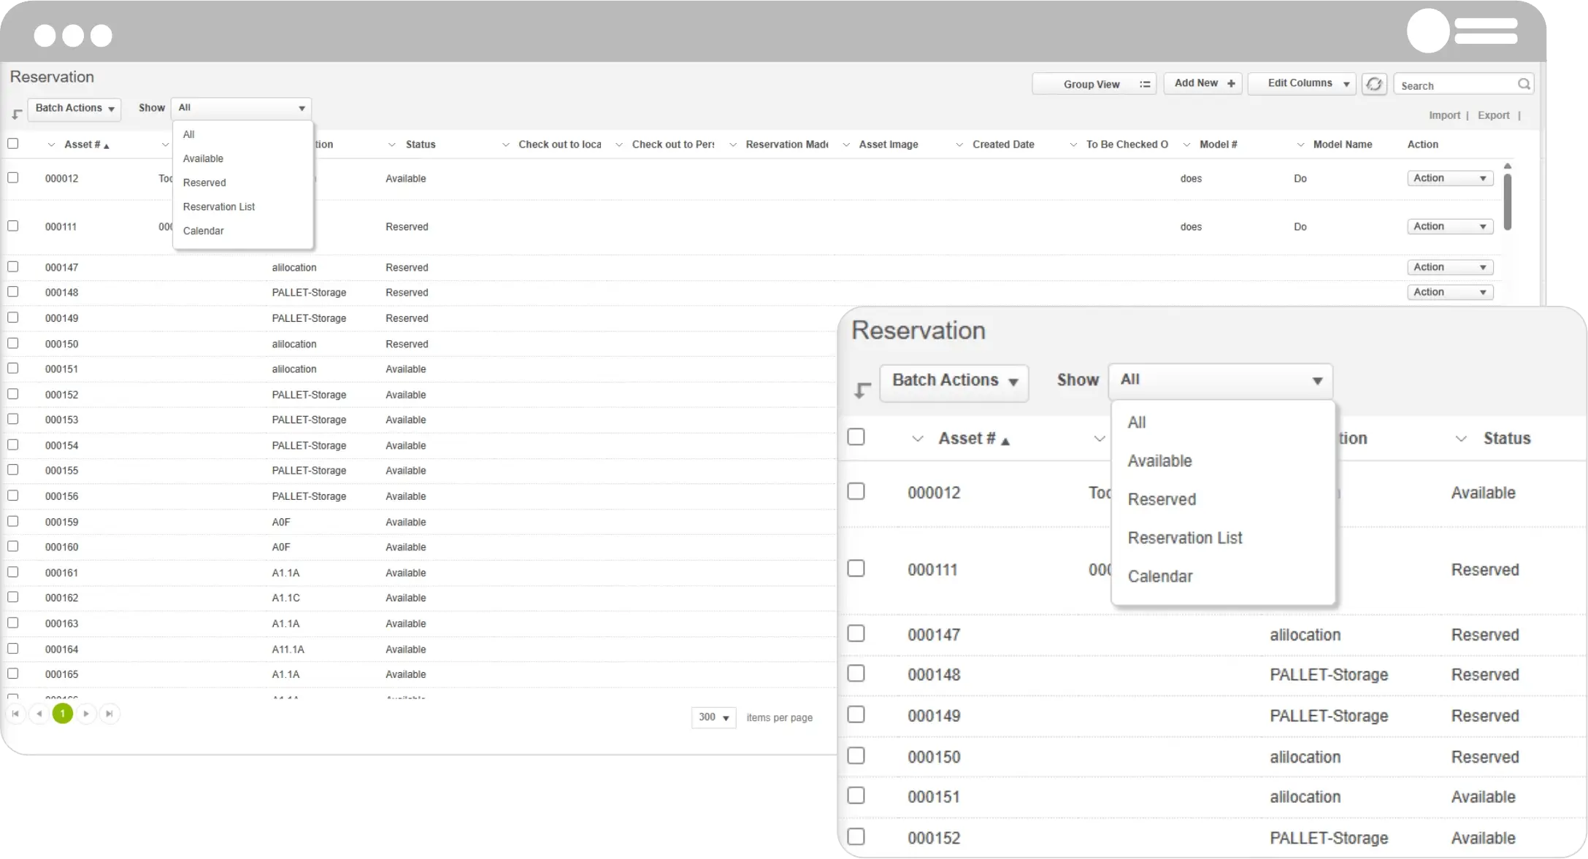Click the sort icon beside Batch Actions
This screenshot has height=859, width=1588.
click(16, 114)
